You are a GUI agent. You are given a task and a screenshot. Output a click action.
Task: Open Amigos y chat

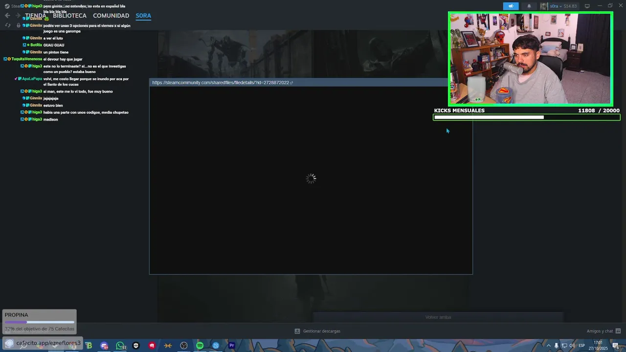tap(600, 331)
